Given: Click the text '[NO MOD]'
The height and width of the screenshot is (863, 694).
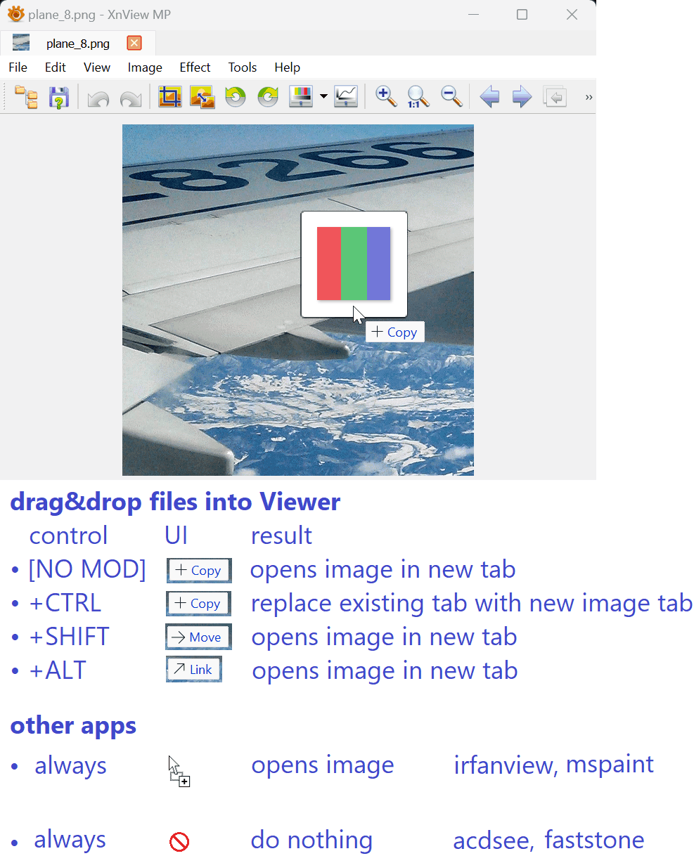Looking at the screenshot, I should coord(87,569).
